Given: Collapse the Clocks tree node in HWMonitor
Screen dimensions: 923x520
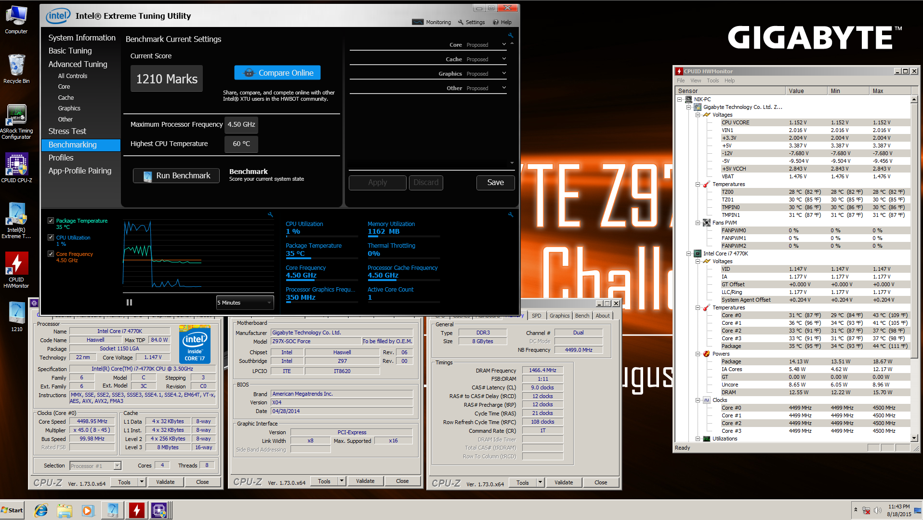Looking at the screenshot, I should [x=698, y=400].
